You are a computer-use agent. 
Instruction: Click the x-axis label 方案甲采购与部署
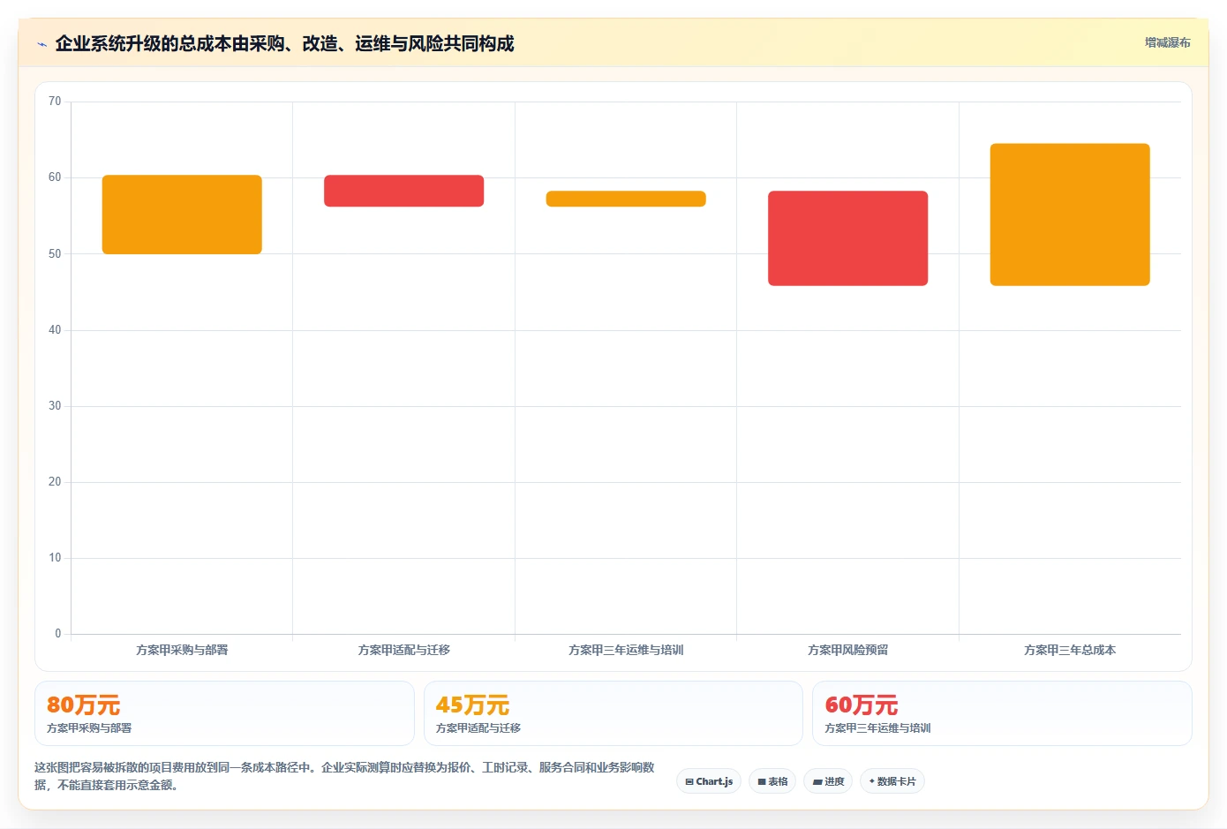[x=182, y=650]
